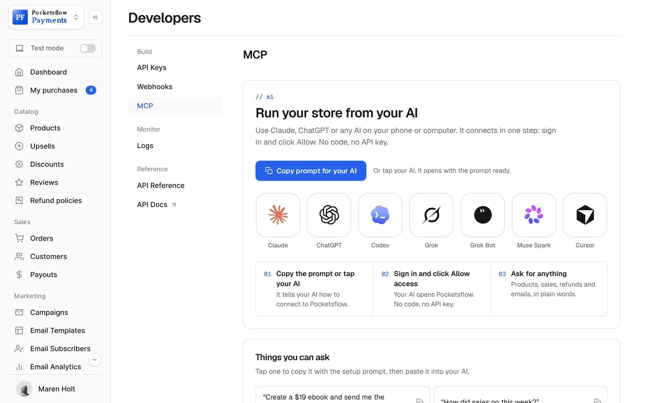Open the Pocketsflow Payments store switcher
645x403 pixels.
[x=46, y=17]
